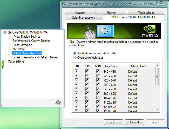This screenshot has height=129, width=169.
Task: Select the GeForce 9800 GTX/9800 GTX+ tab
Action: pos(134,17)
